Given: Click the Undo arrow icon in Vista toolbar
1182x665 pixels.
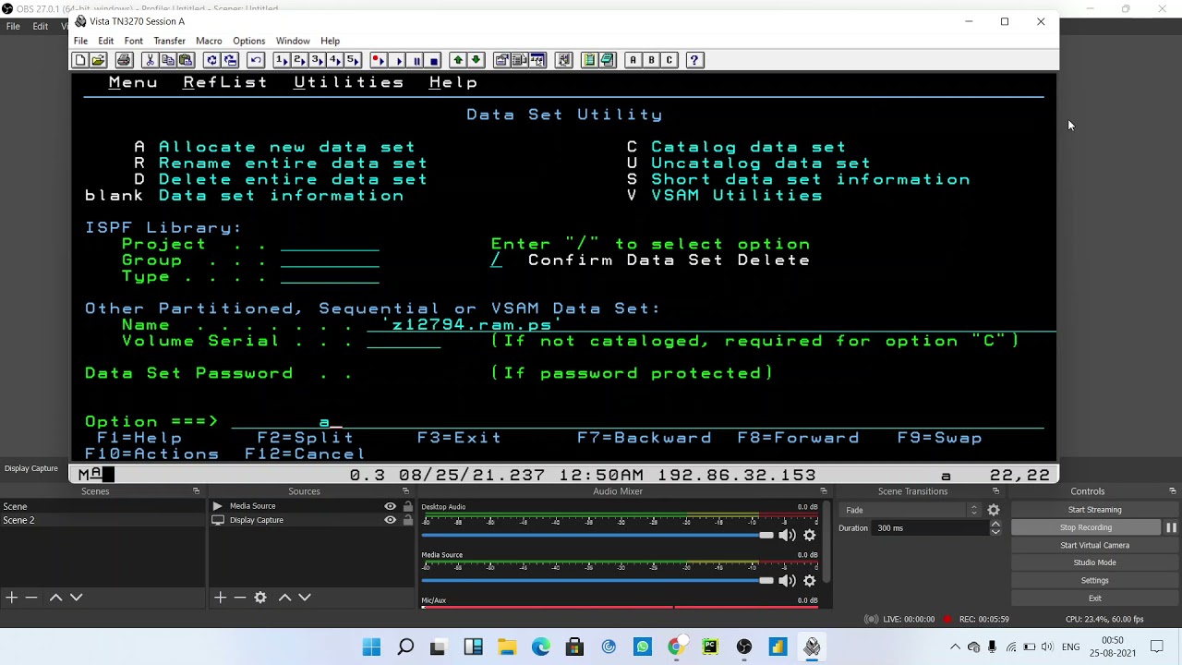Looking at the screenshot, I should pyautogui.click(x=256, y=60).
